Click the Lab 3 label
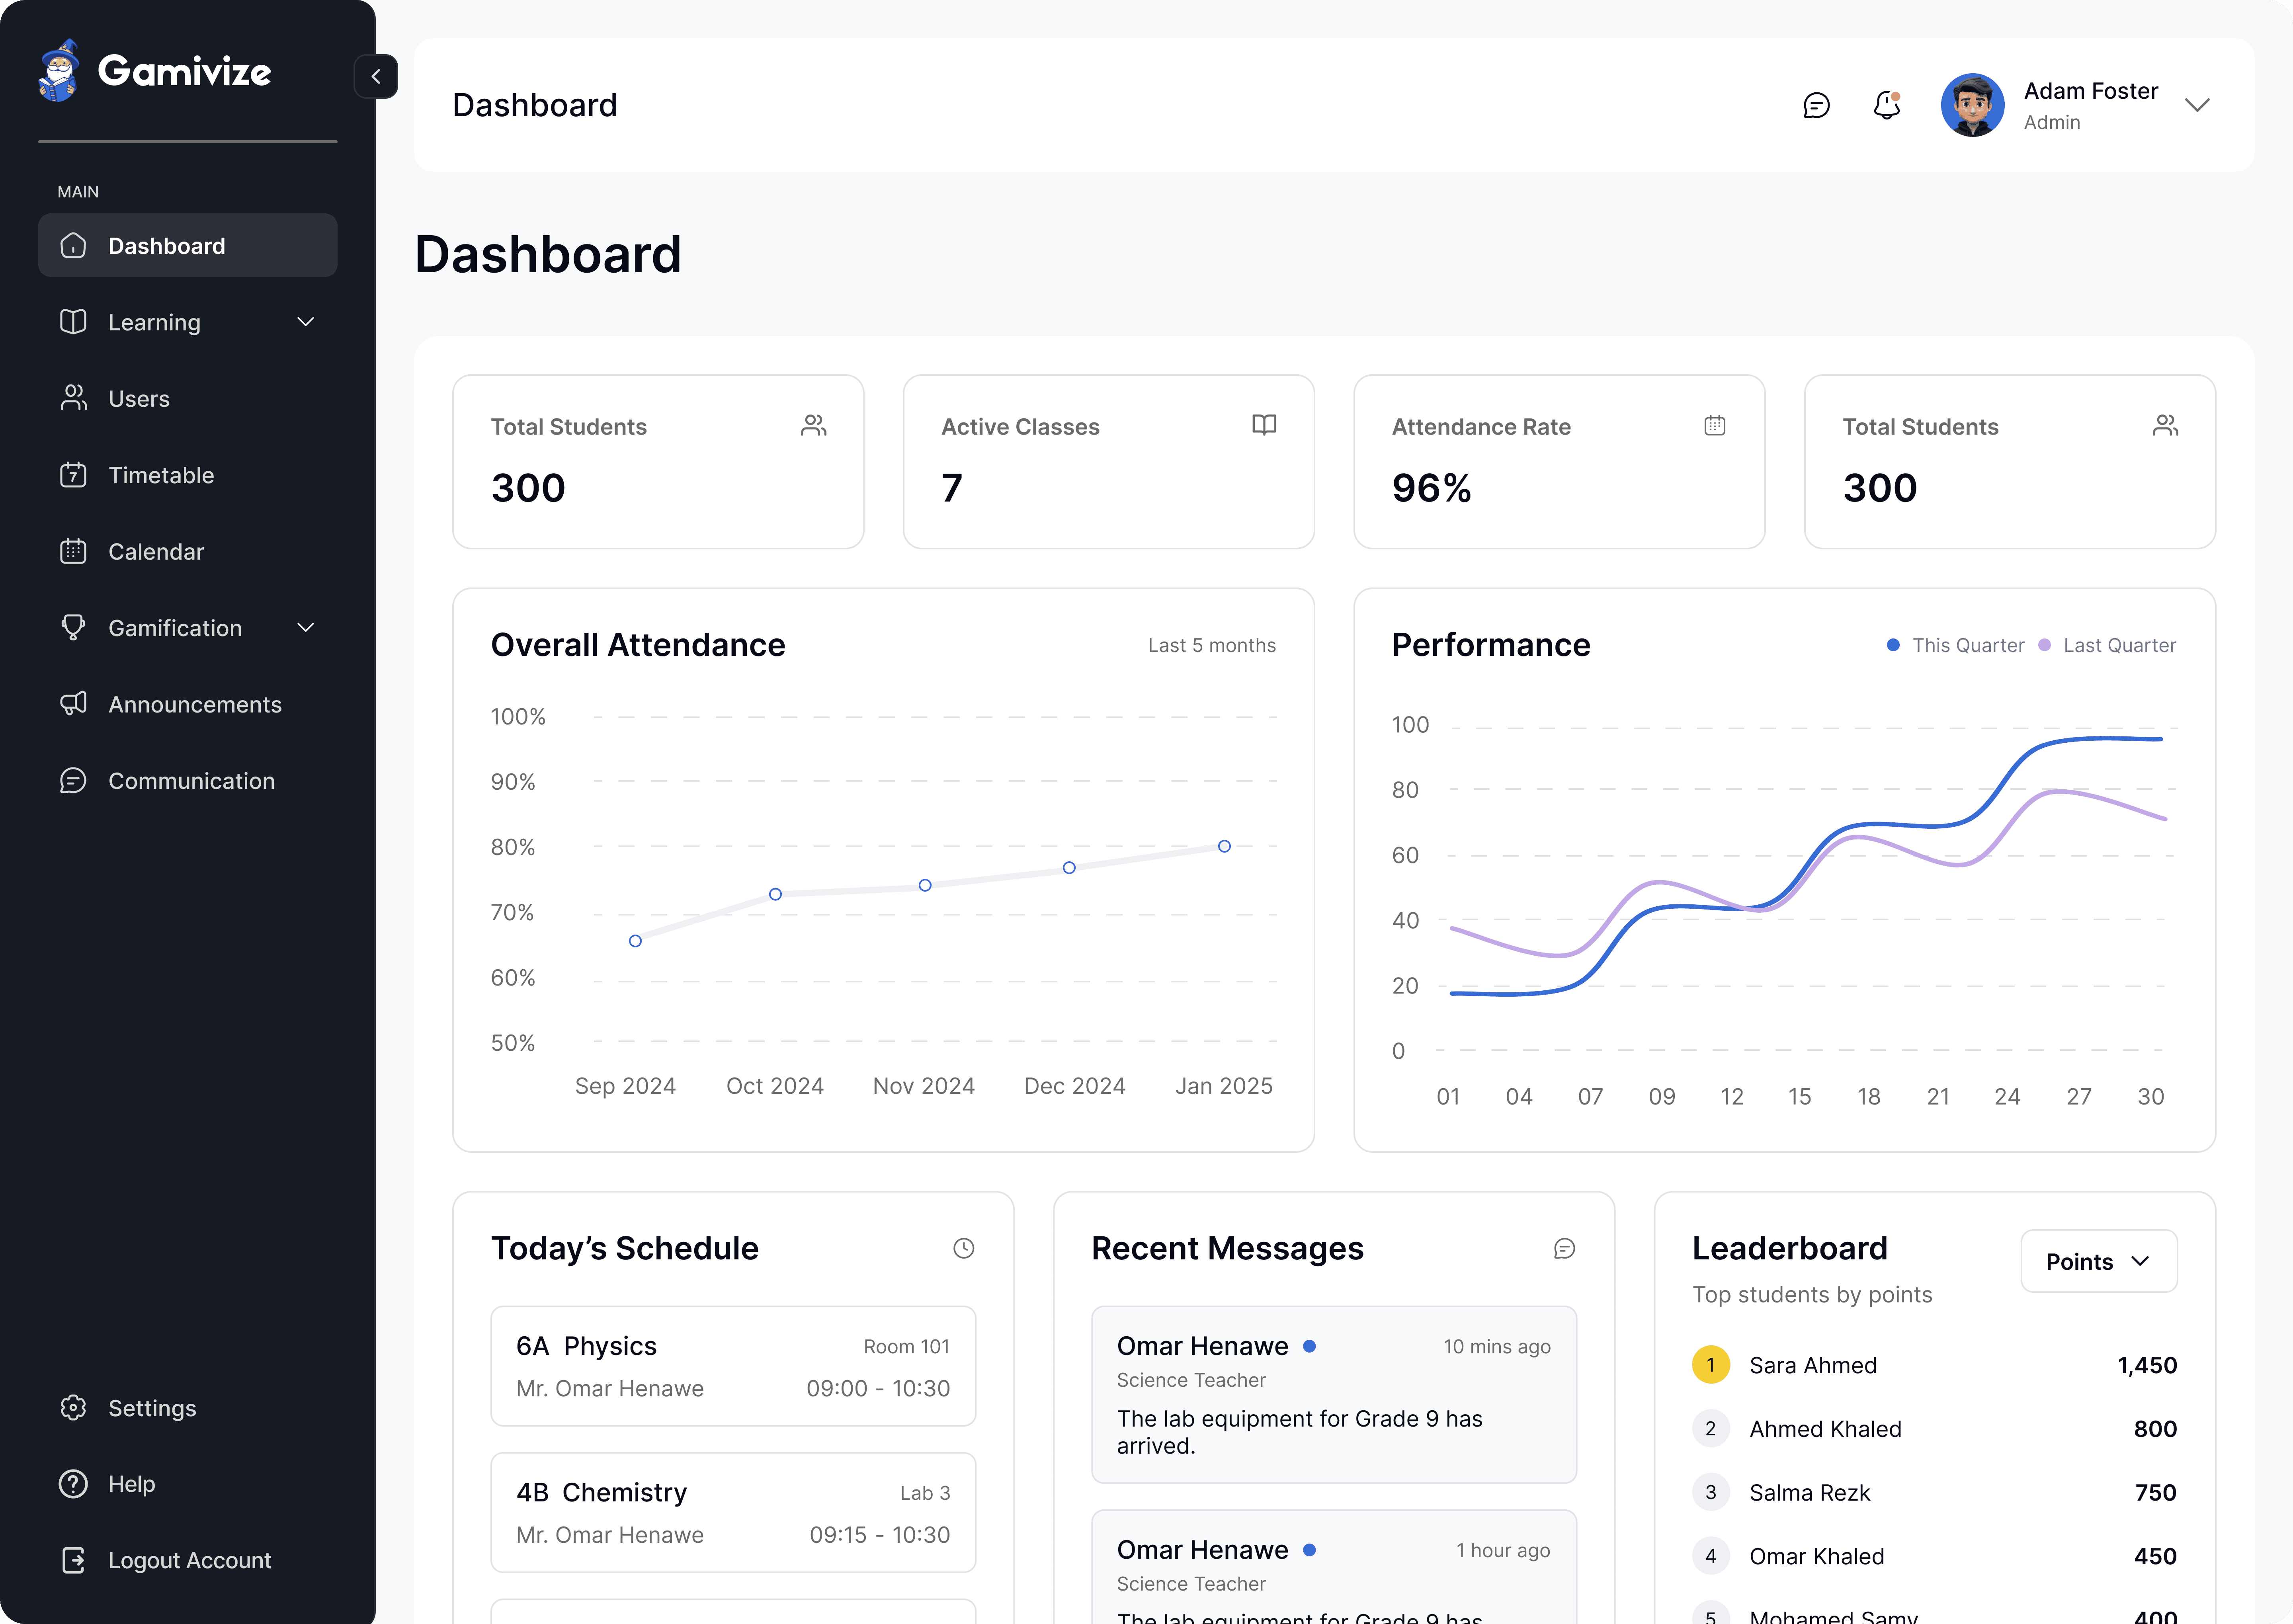2293x1624 pixels. pos(925,1493)
